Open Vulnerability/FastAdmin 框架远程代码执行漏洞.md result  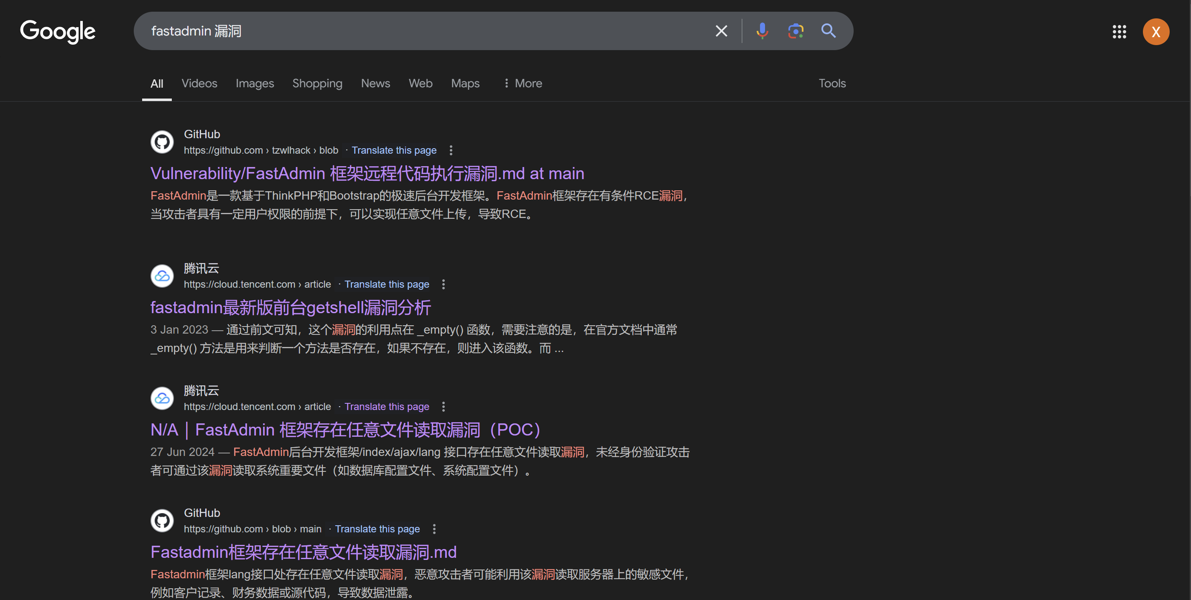point(367,174)
